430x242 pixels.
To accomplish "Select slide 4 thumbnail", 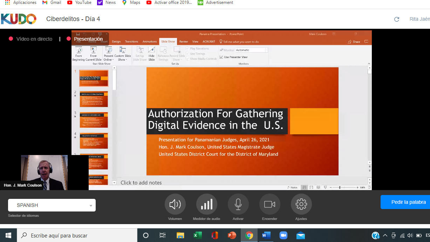I will pyautogui.click(x=94, y=141).
